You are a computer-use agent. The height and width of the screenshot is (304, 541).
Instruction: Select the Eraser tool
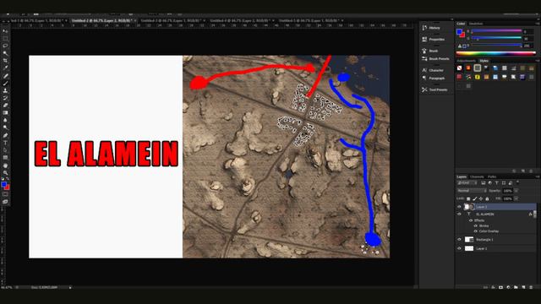(5, 106)
